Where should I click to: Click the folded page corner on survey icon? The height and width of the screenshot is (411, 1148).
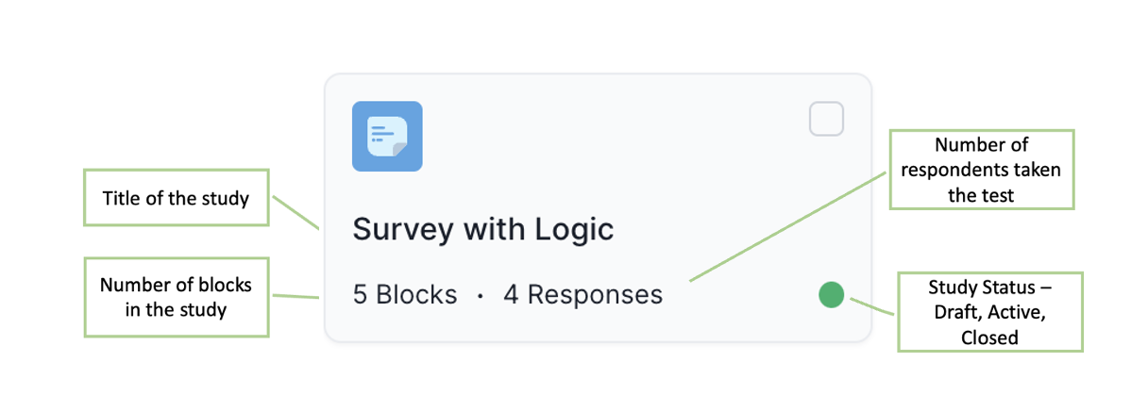399,149
